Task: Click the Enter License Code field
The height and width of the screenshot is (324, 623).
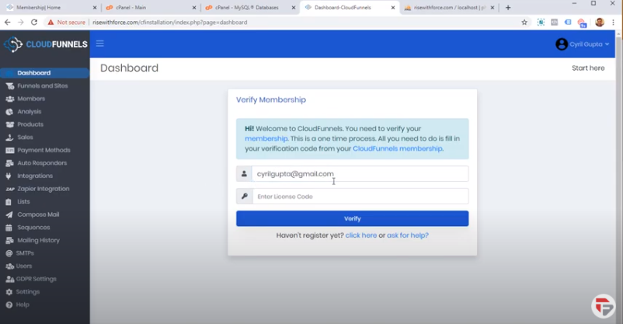Action: (360, 197)
